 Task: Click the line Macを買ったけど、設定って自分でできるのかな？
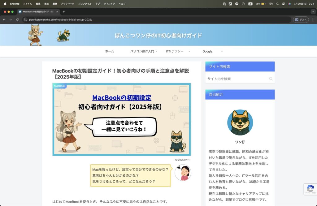[130, 170]
